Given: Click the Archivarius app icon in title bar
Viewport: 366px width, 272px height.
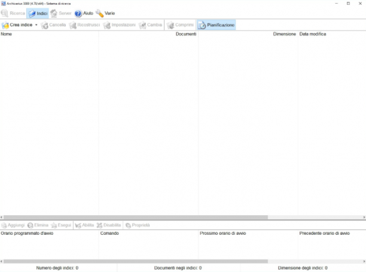Looking at the screenshot, I should click(3, 4).
